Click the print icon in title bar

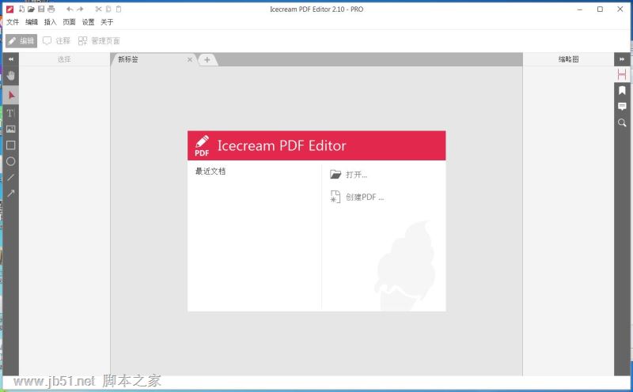click(51, 9)
